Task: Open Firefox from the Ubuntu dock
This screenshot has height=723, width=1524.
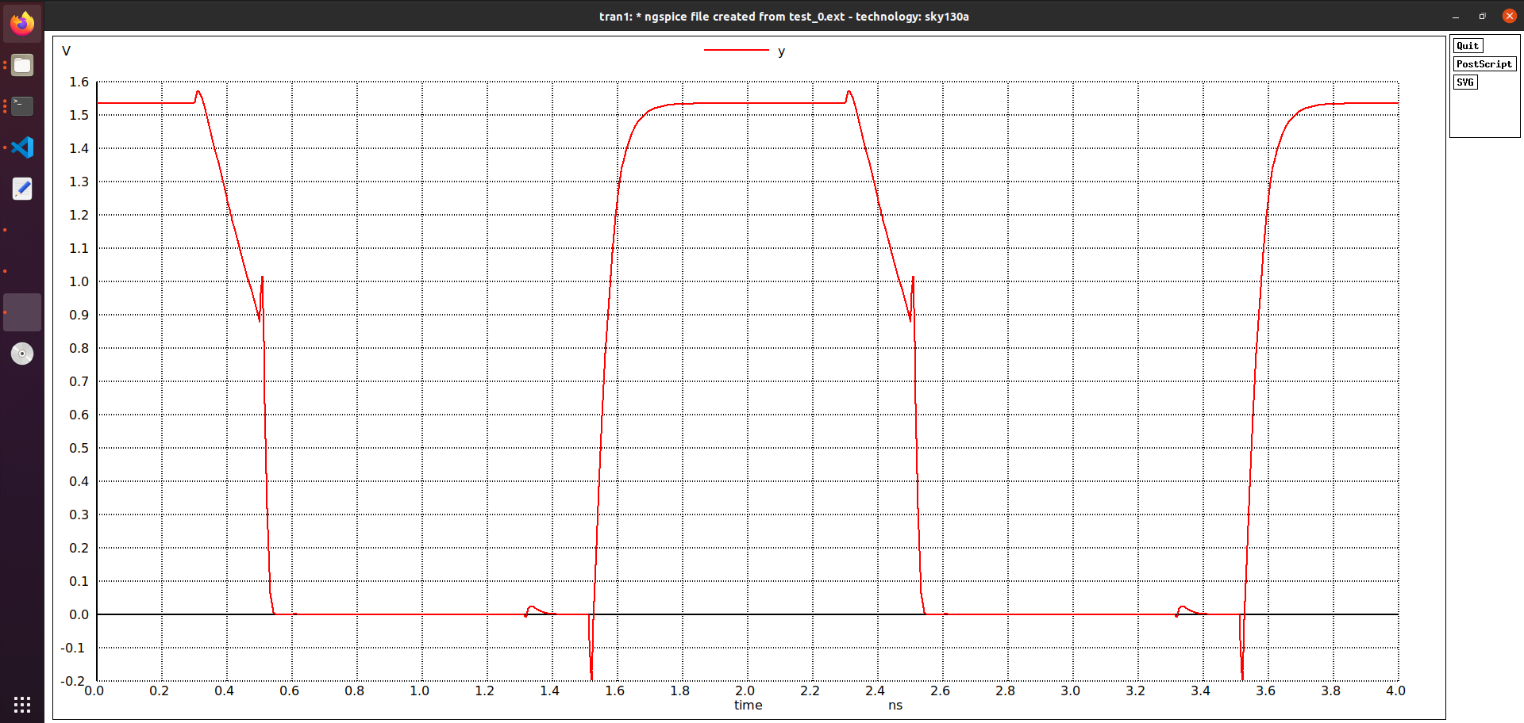Action: pos(22,24)
